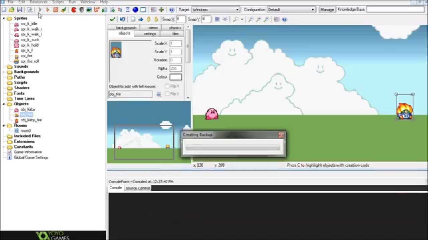Open help from the main toolbar icon
Viewport: 428px width, 240px height.
pos(172,10)
